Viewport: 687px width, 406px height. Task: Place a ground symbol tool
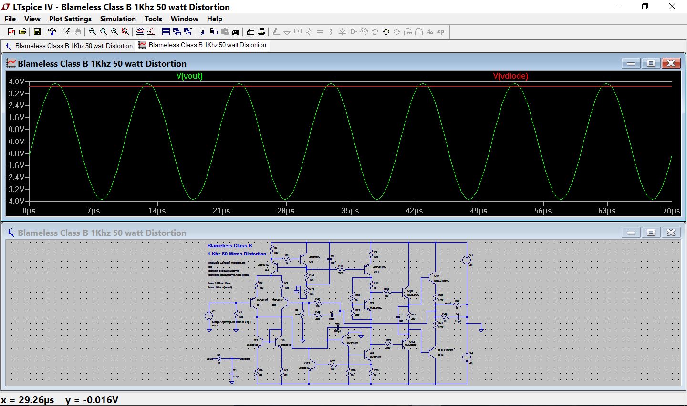click(x=287, y=32)
